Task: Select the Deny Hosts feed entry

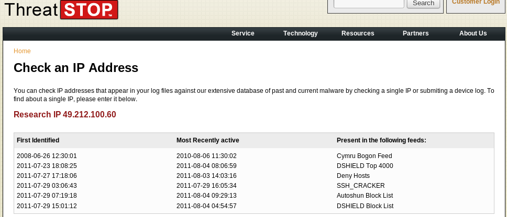Action: click(x=353, y=176)
